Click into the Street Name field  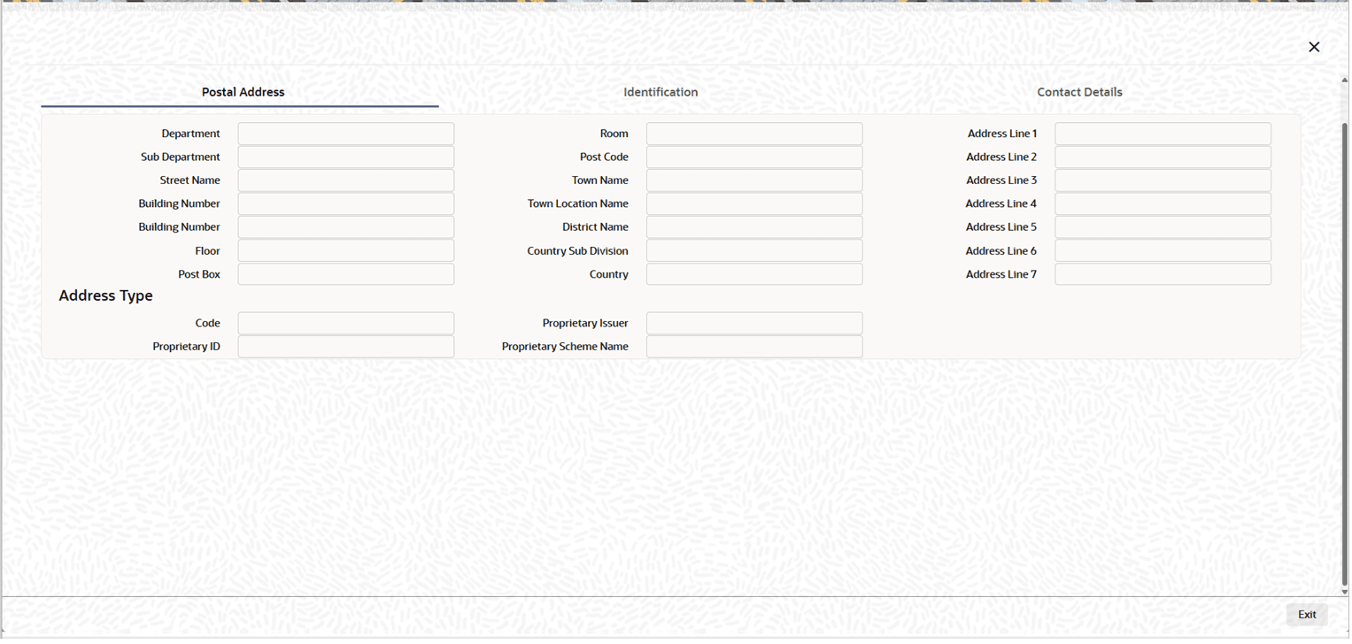pos(346,180)
